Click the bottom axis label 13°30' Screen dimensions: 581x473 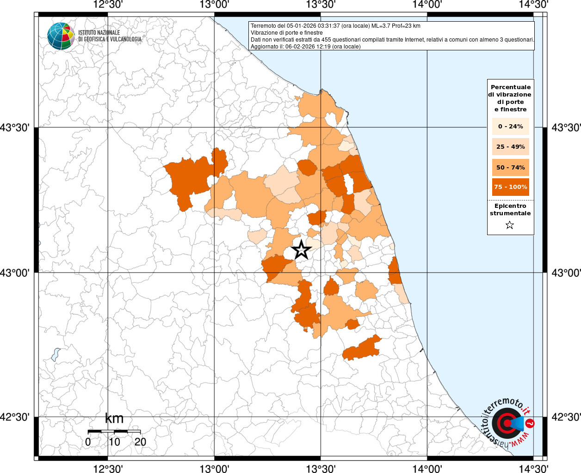[321, 469]
